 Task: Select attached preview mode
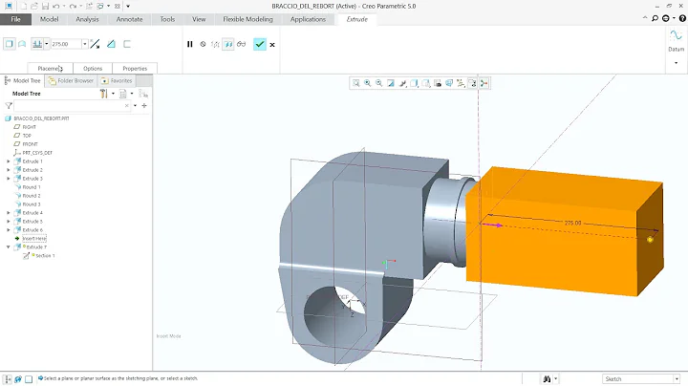pos(228,44)
